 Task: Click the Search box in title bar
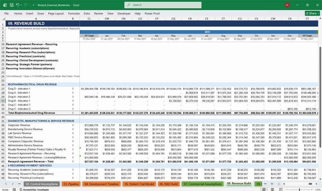[x=163, y=5]
